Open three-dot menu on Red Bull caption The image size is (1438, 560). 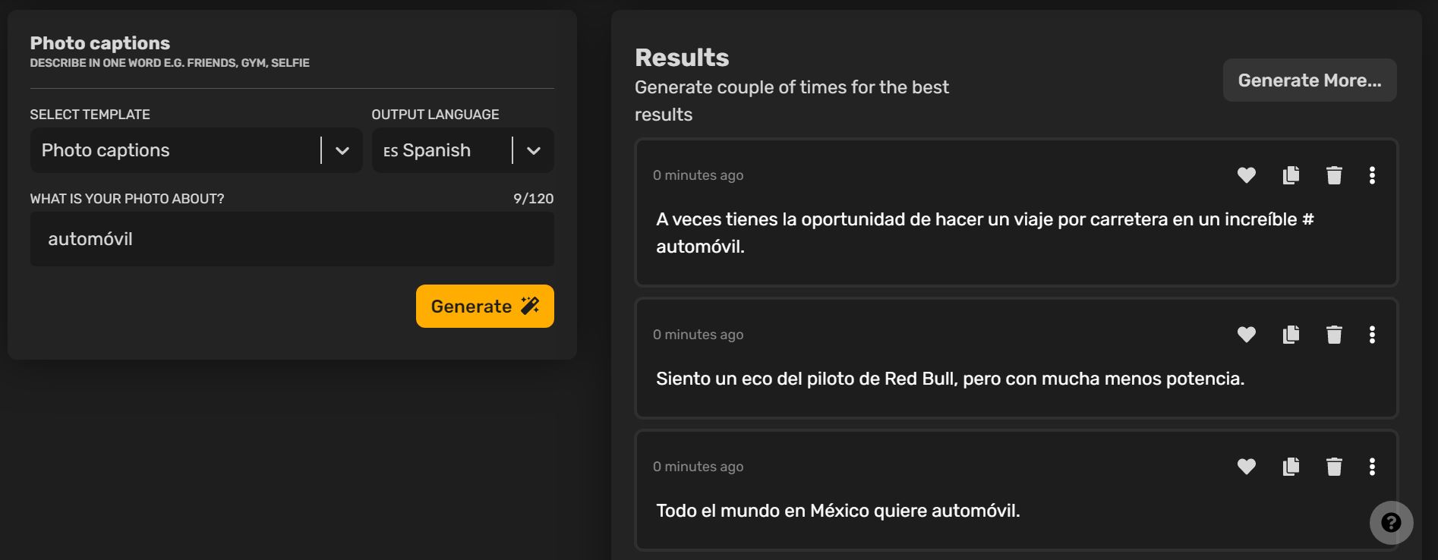(1372, 335)
